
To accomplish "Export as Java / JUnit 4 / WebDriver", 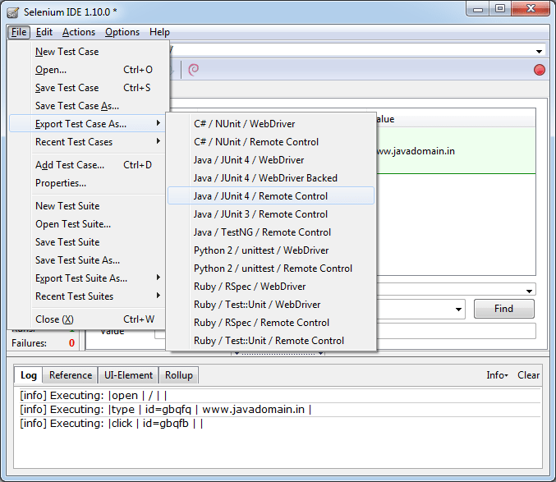I will point(271,160).
